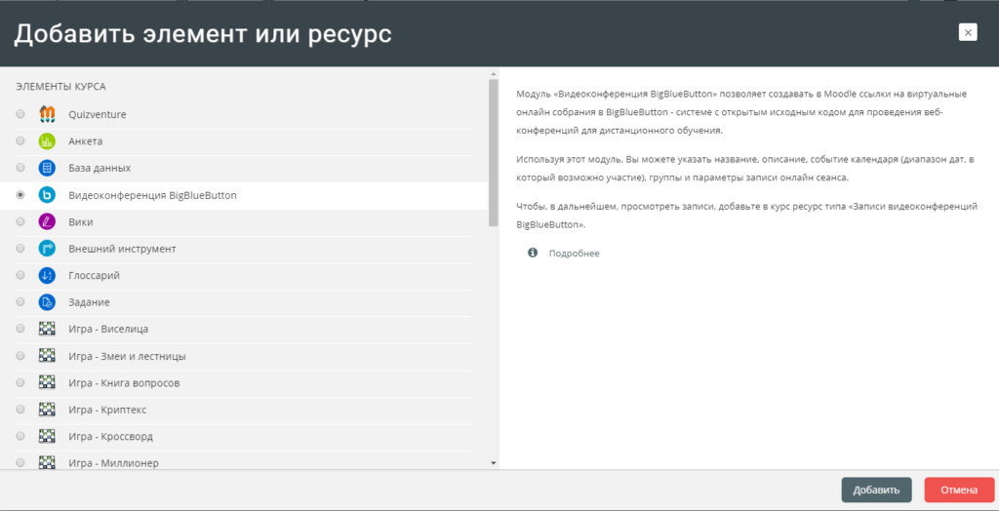Click the Внешний инструмент icon

(x=47, y=249)
